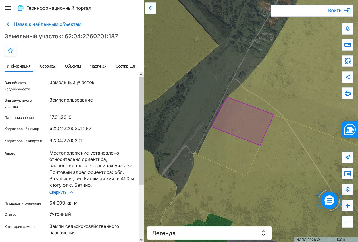
Task: Click the highlighted purple parcel on map
Action: (x=242, y=121)
